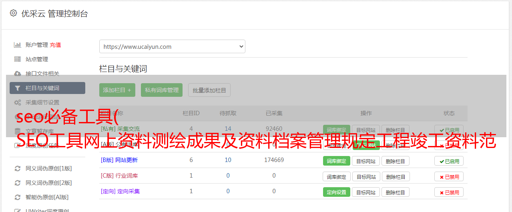Click the 栏目ID column header
The height and width of the screenshot is (212, 512).
tap(191, 113)
